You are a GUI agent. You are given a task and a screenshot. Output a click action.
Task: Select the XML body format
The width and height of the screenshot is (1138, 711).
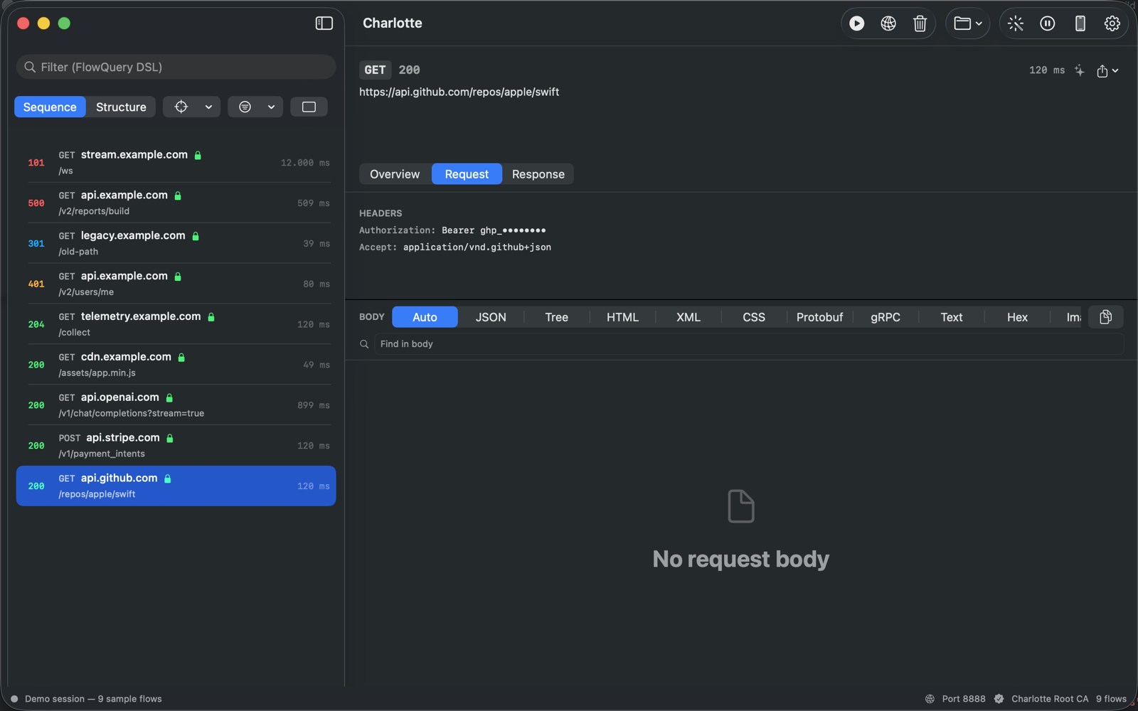pos(688,317)
